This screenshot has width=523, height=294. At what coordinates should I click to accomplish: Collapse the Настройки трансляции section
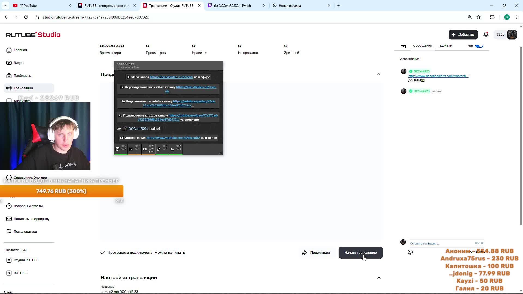379,278
